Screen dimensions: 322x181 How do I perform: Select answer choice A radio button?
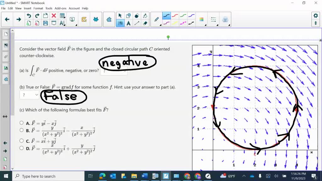21,123
